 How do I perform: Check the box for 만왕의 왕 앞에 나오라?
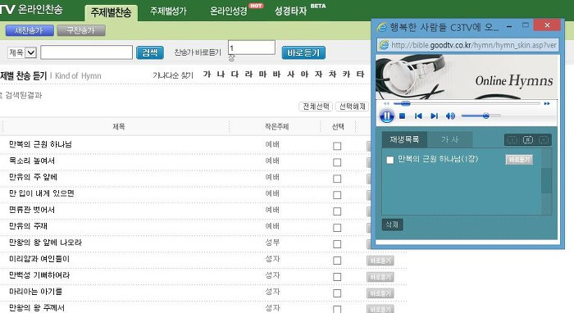[x=337, y=244]
